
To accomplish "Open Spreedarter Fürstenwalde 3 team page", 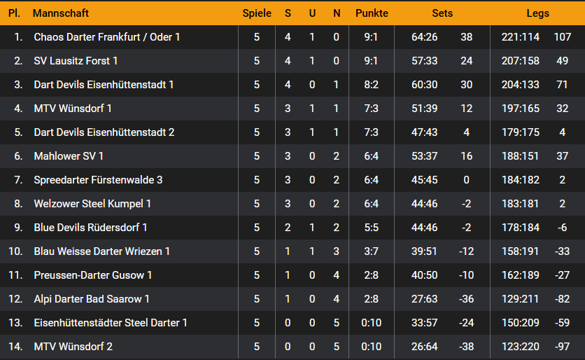I will (x=98, y=180).
